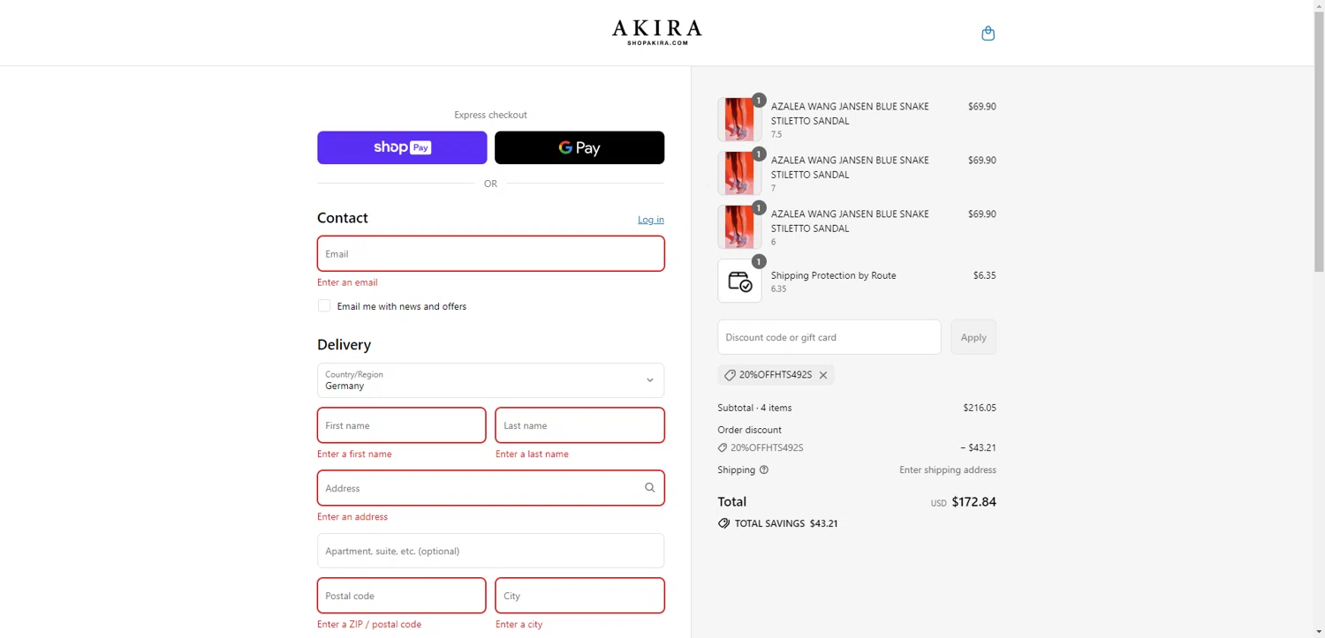Click the Subtotal value $216.05
This screenshot has width=1325, height=638.
tap(980, 409)
